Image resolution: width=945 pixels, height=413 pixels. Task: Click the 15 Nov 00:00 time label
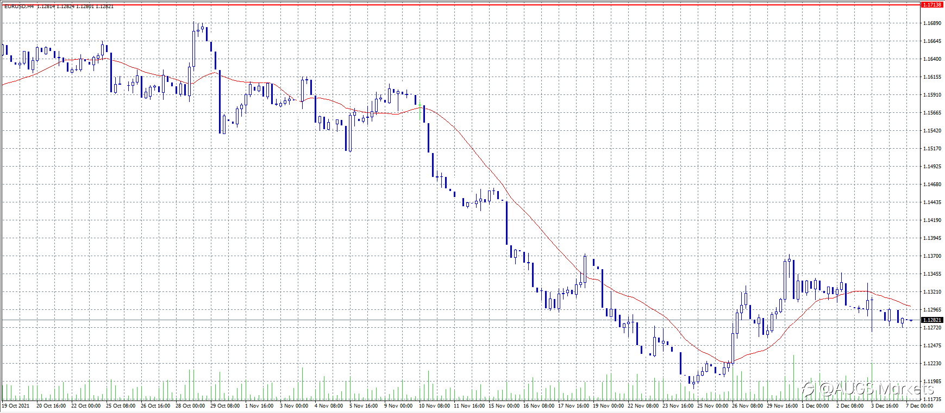503,406
